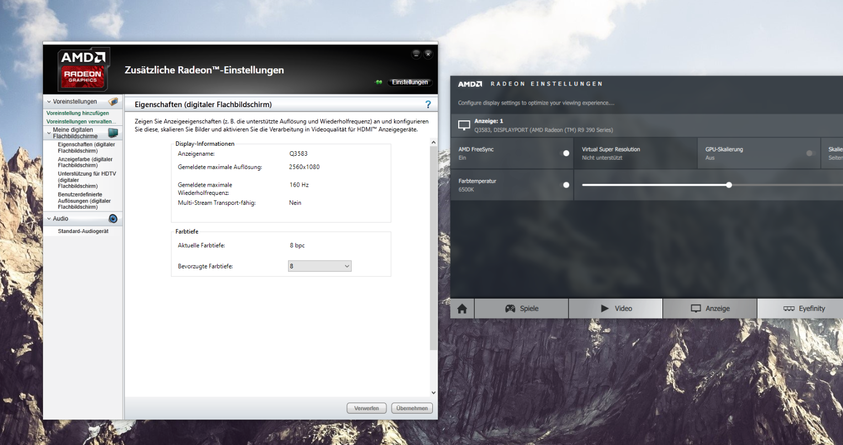This screenshot has width=843, height=445.
Task: Click the speaker icon next to Audio
Action: 113,218
